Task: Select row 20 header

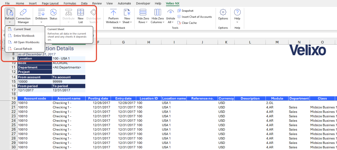Action: [x=13, y=103]
